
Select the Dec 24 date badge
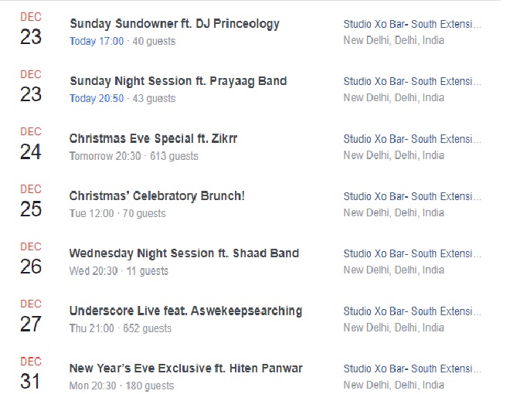point(31,144)
